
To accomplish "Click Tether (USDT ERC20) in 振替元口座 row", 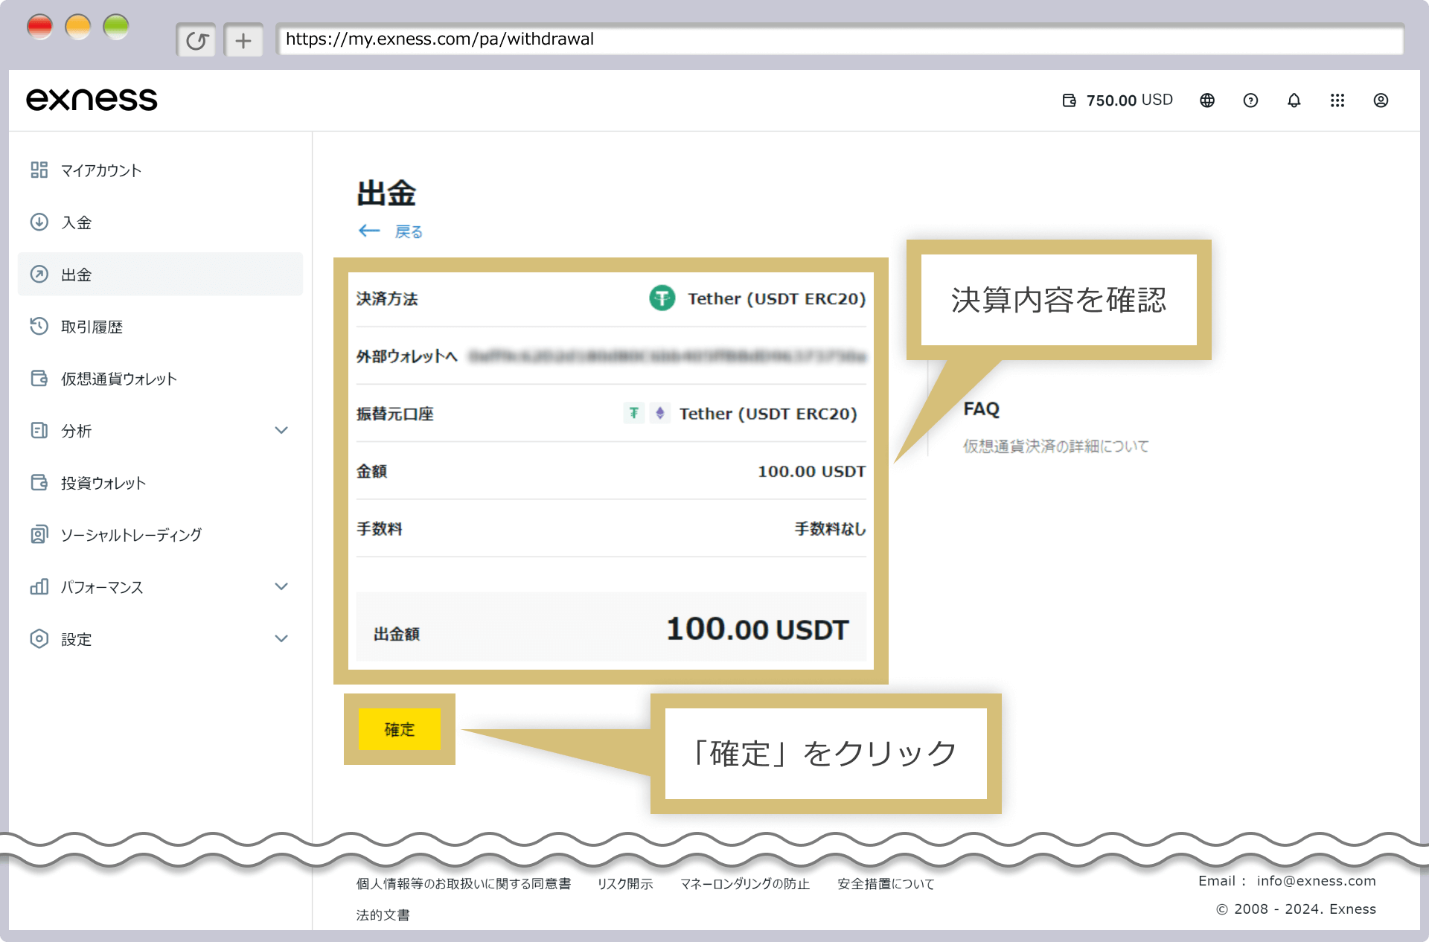I will click(768, 414).
